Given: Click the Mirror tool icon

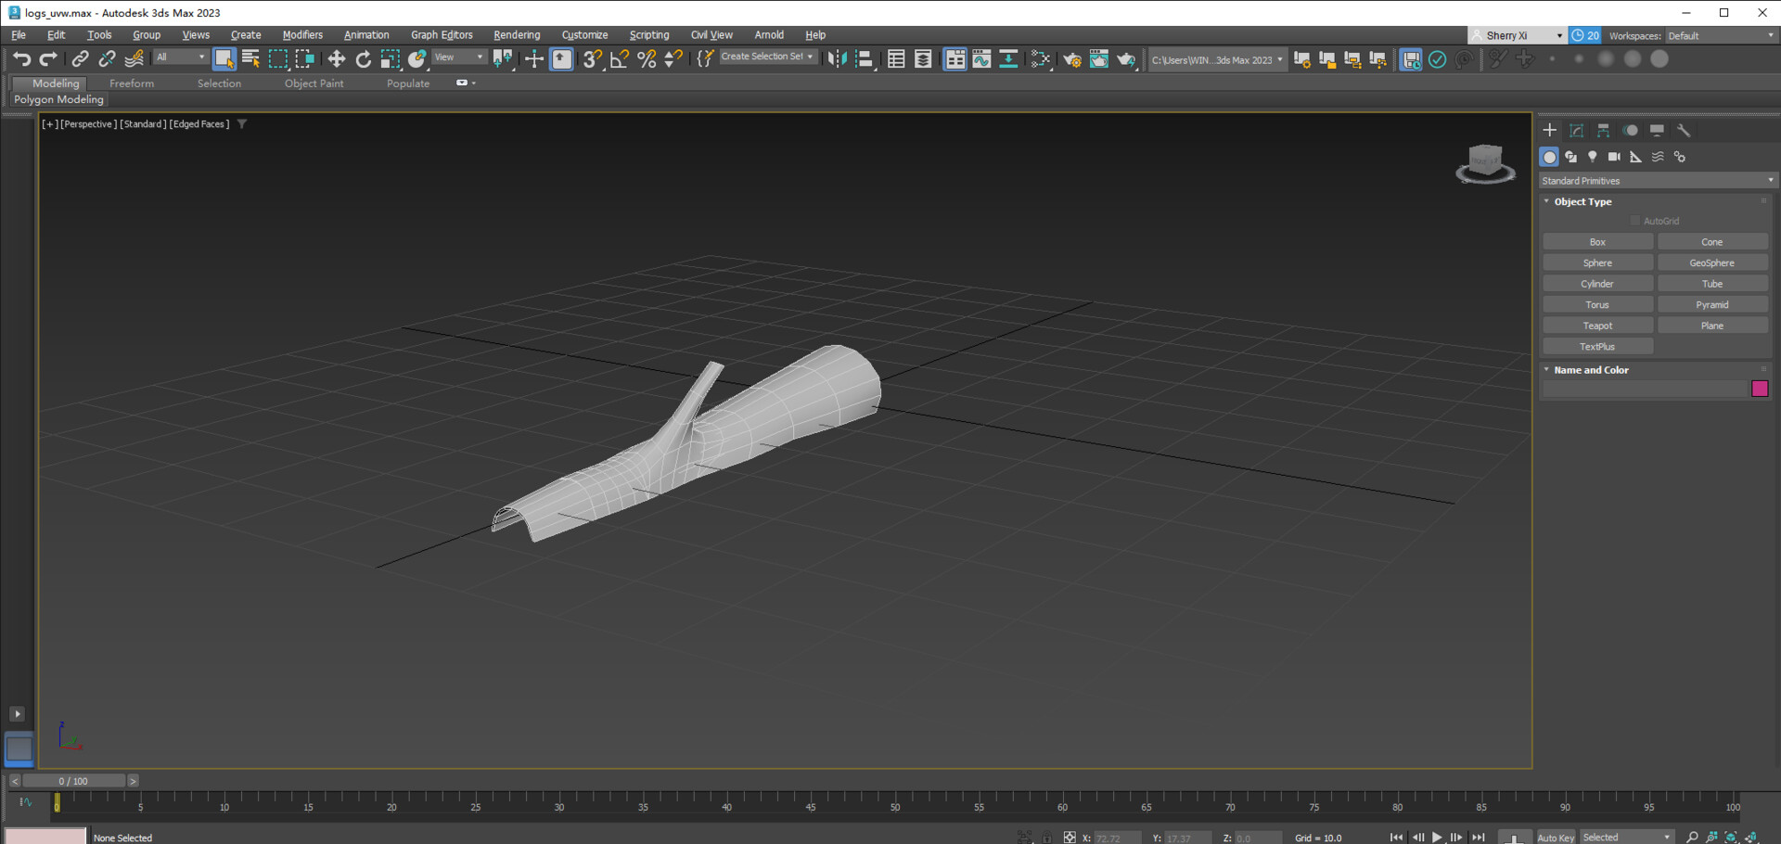Looking at the screenshot, I should (837, 59).
